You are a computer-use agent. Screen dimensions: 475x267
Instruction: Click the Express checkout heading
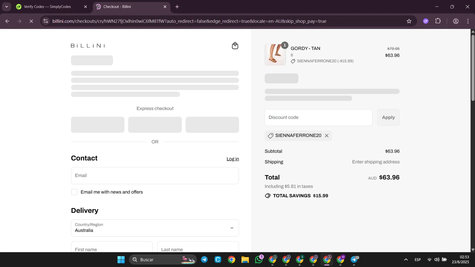tap(155, 109)
